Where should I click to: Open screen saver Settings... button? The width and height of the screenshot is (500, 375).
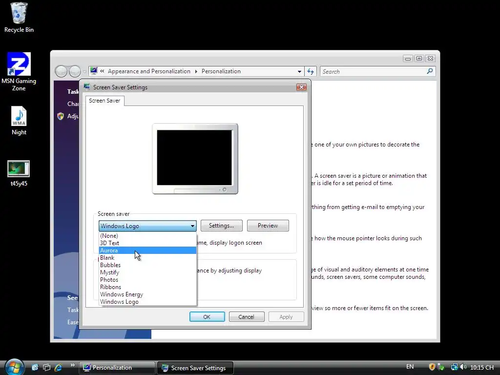tap(221, 226)
